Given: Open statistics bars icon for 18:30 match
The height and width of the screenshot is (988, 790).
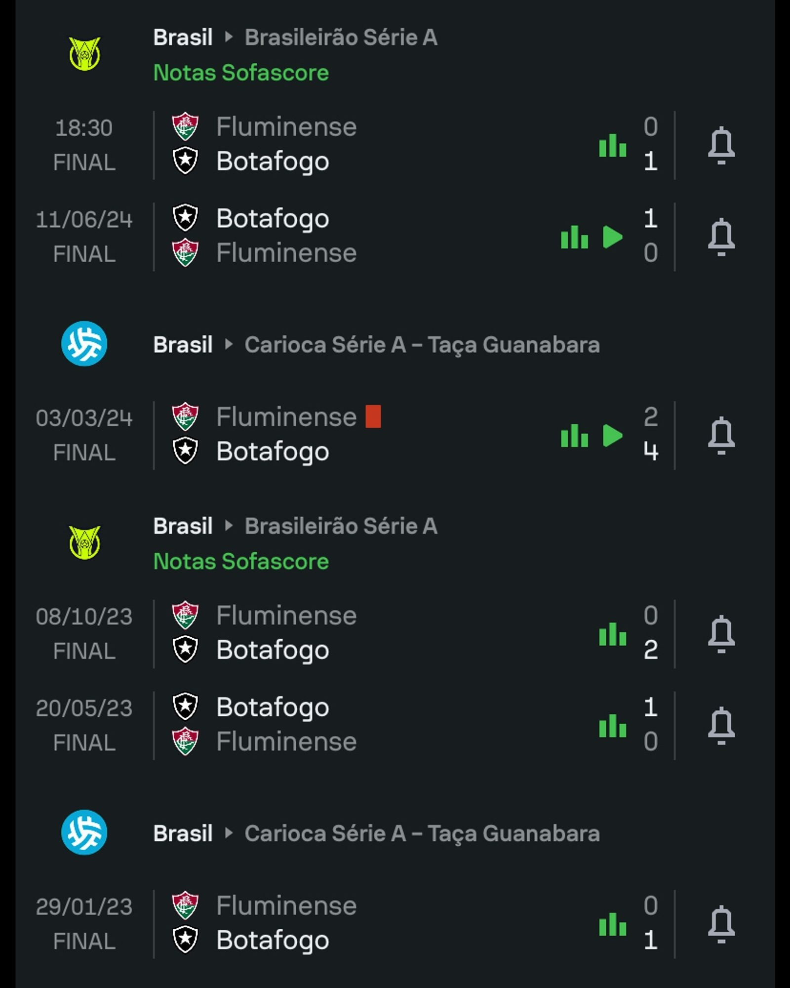Looking at the screenshot, I should (x=613, y=146).
